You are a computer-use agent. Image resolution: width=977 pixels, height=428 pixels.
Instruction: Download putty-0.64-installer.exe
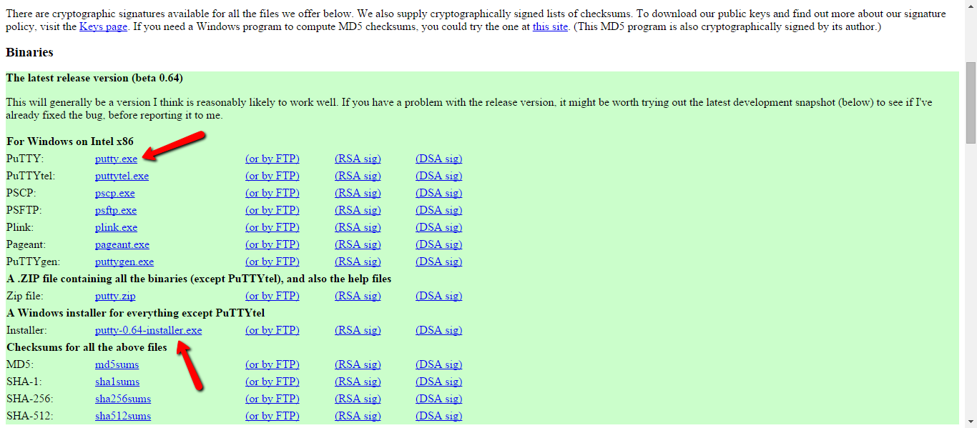[x=148, y=330]
